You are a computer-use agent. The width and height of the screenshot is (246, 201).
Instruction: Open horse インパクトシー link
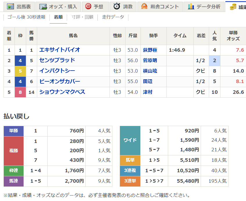click(57, 71)
